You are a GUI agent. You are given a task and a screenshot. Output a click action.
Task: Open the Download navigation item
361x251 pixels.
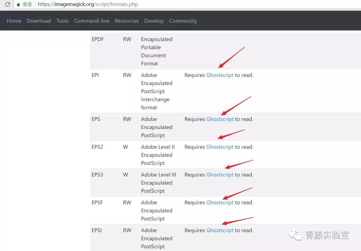[x=39, y=21]
